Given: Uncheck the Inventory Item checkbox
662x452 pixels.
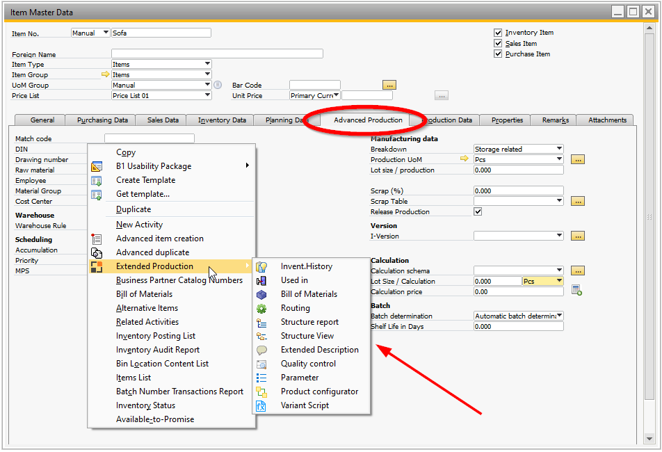Looking at the screenshot, I should click(499, 32).
